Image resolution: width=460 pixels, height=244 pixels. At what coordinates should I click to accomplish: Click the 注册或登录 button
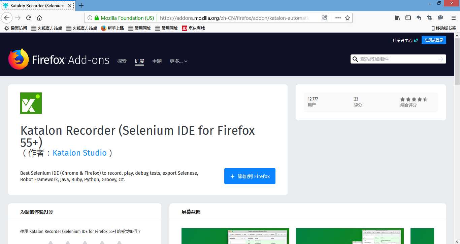pyautogui.click(x=434, y=40)
